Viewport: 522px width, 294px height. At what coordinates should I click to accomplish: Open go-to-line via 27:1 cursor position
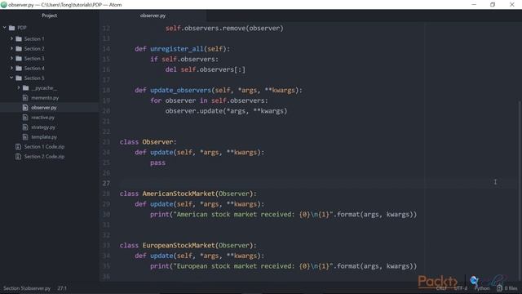[x=62, y=288]
